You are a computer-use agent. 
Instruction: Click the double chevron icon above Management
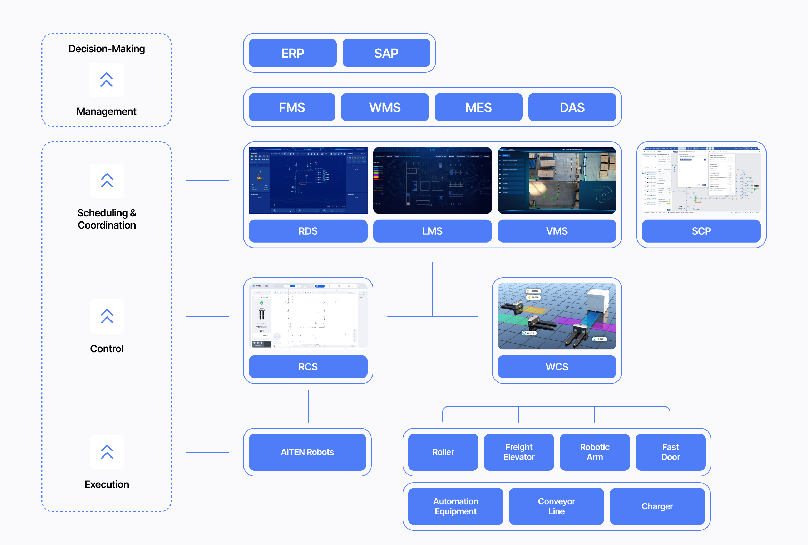pyautogui.click(x=107, y=80)
